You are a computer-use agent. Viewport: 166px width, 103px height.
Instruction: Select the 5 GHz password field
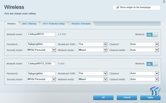click(x=41, y=73)
